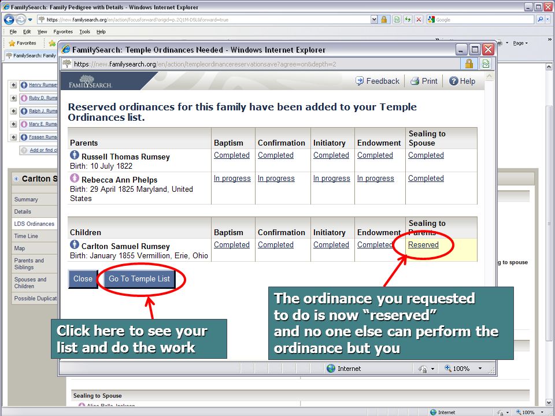
Task: Click the Back arrow in main browser window
Action: 9,20
